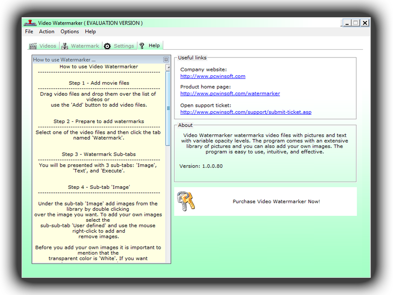Click the Step 3 - Watermark Sub-tabs heading
Viewport: 393px width, 295px height.
[99, 154]
